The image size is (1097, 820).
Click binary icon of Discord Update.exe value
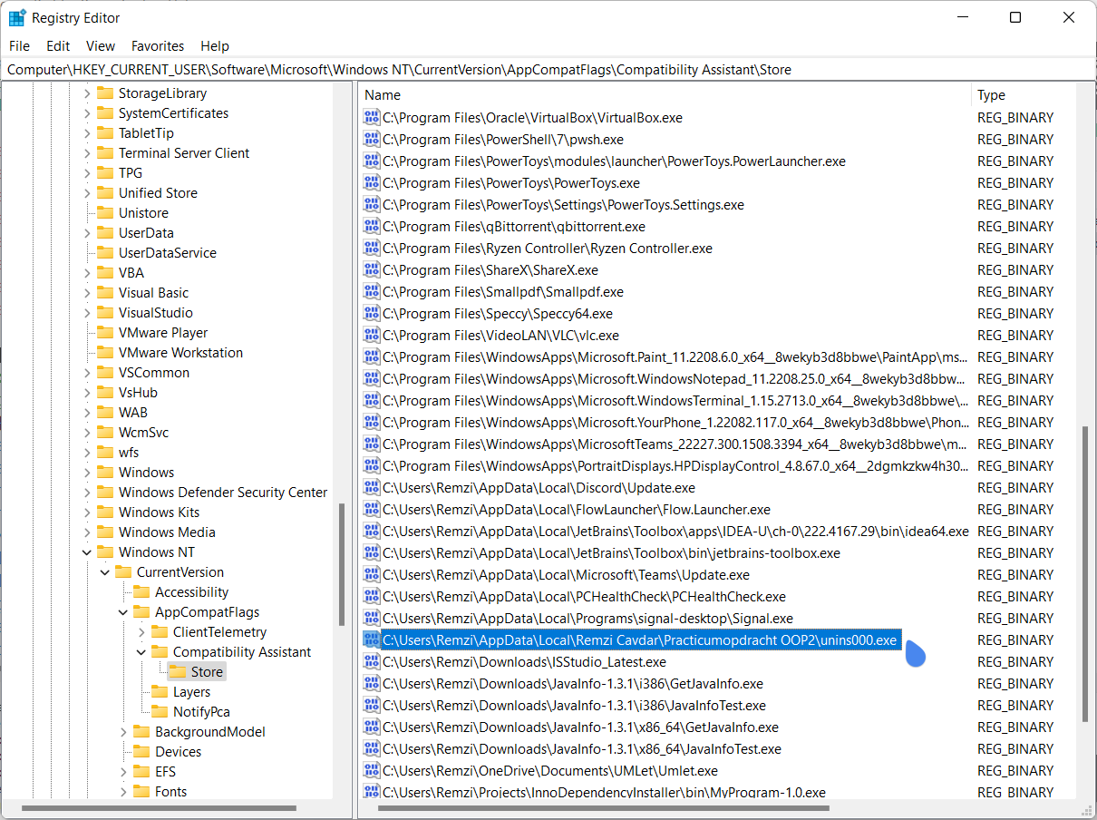point(372,488)
